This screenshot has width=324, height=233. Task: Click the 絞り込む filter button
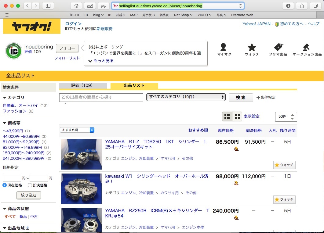28,195
